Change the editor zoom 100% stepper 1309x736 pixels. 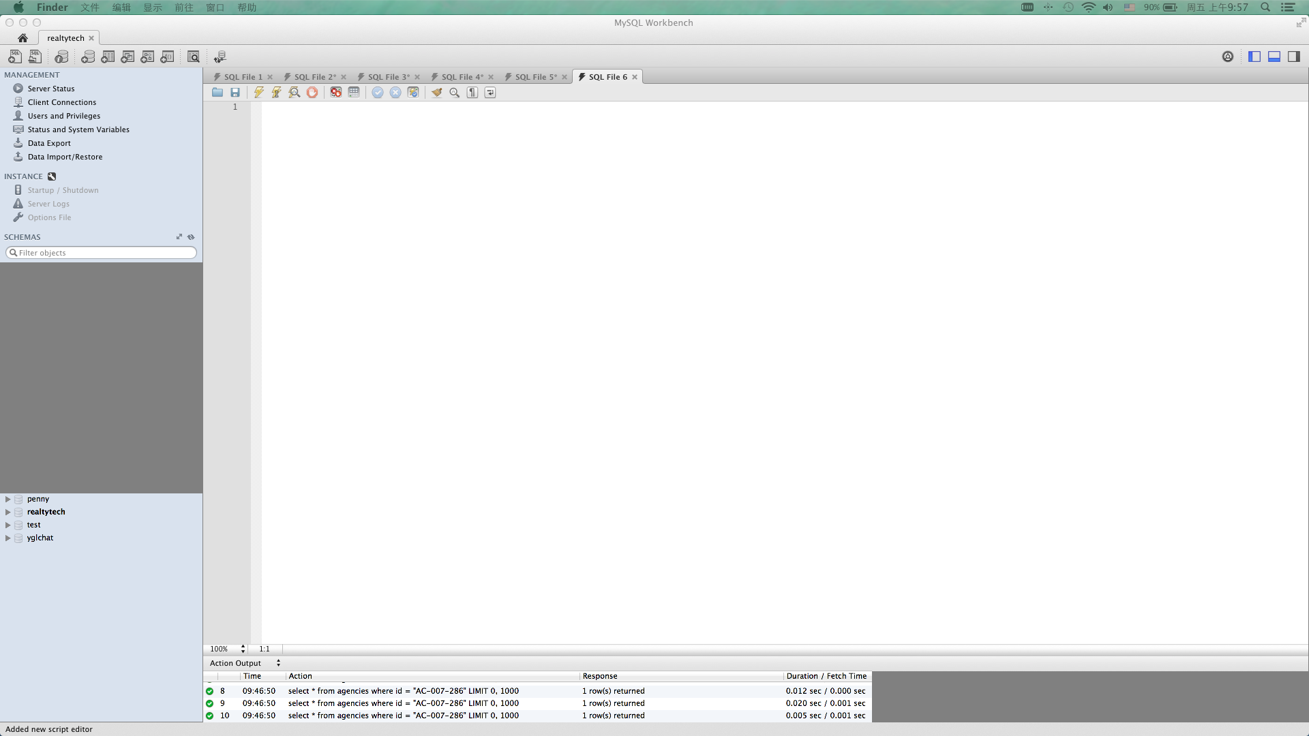[243, 649]
